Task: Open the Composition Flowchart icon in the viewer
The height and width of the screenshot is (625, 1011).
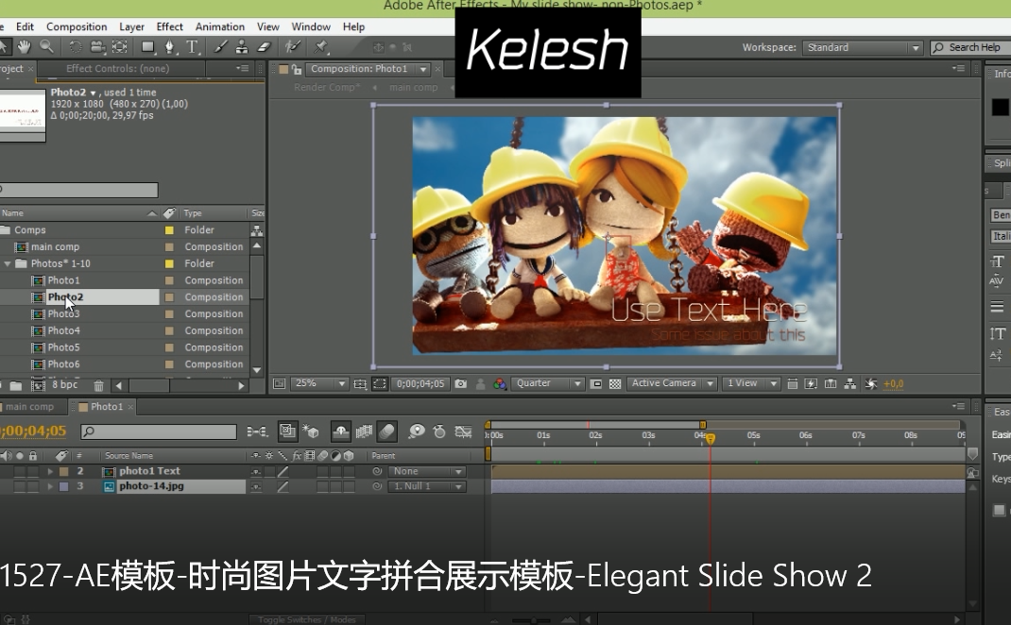Action: pos(850,383)
